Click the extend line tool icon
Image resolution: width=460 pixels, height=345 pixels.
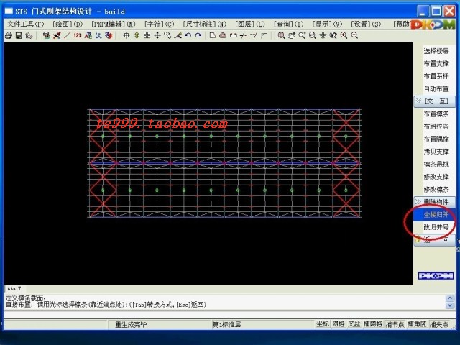click(254, 35)
